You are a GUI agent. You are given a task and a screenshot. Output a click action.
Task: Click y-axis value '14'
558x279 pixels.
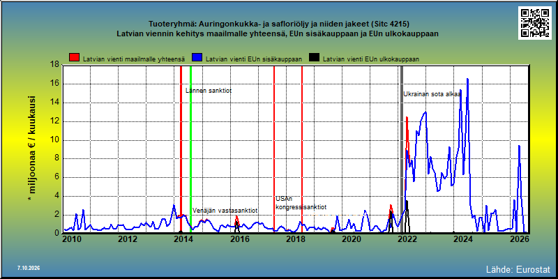54,103
